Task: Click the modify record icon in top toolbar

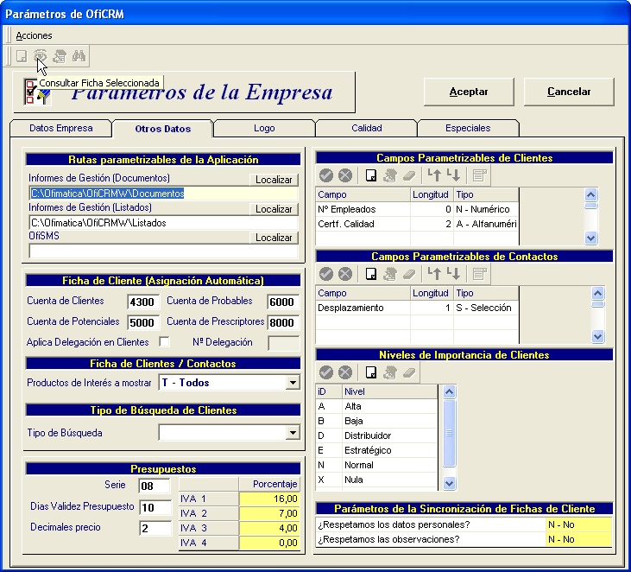Action: point(60,55)
